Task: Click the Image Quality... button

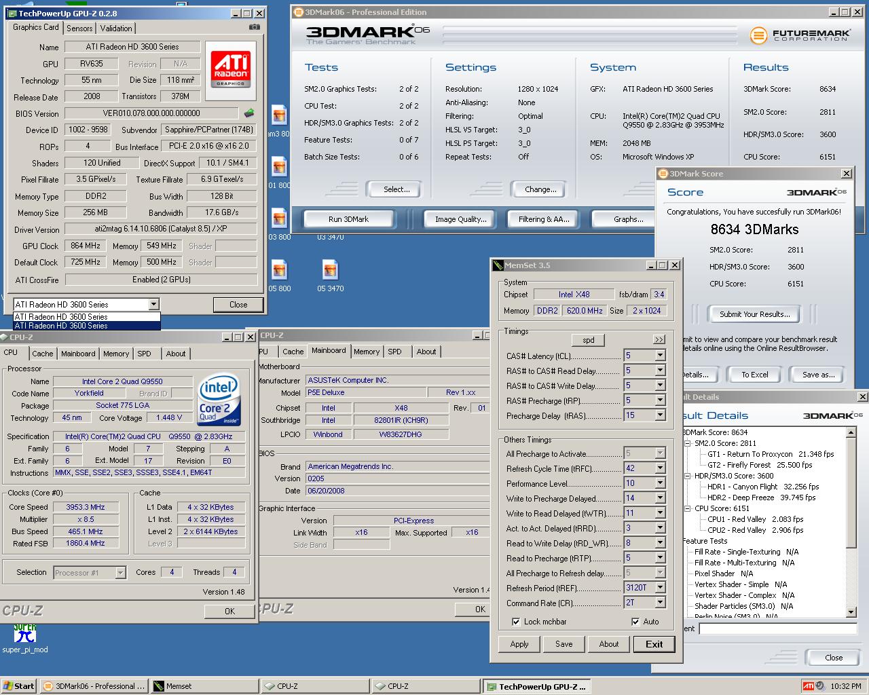Action: click(461, 219)
